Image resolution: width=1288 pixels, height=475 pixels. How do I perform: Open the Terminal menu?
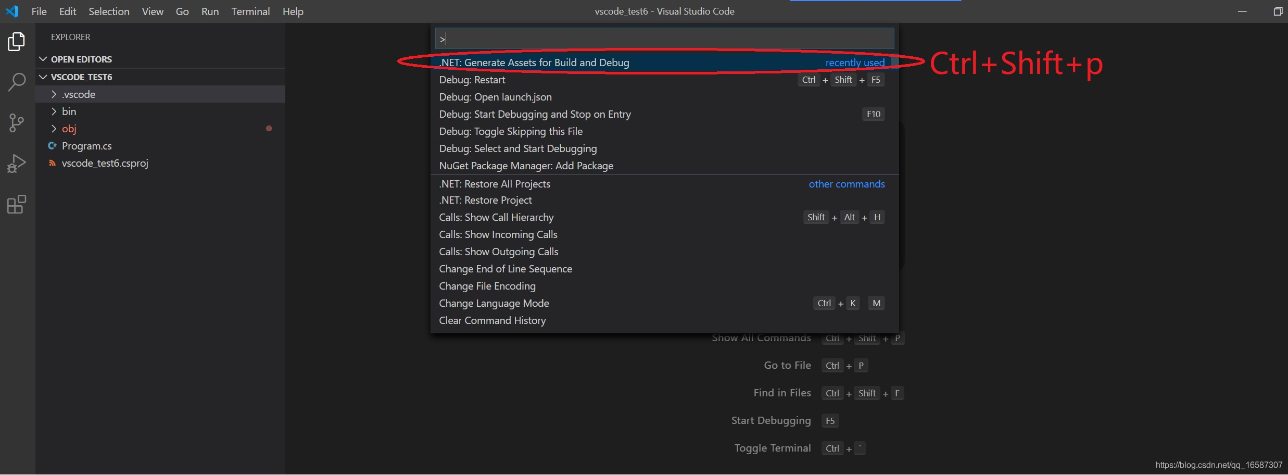tap(250, 11)
